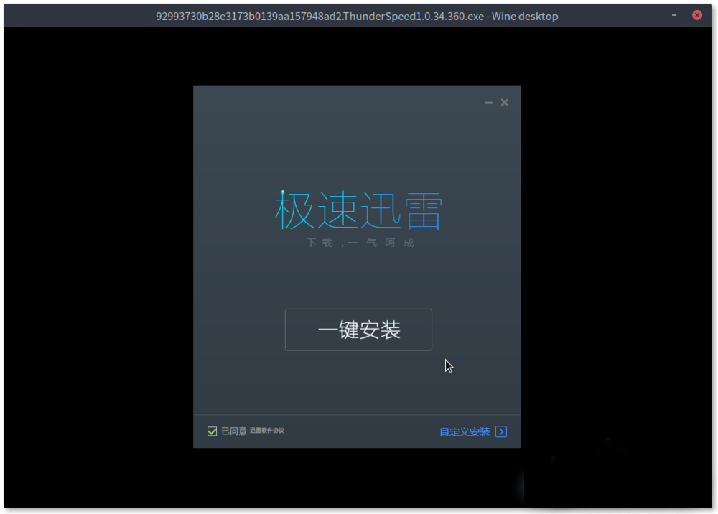Screen dimensions: 718x514
Task: Open the 自定义安装 custom install link
Action: [x=465, y=431]
